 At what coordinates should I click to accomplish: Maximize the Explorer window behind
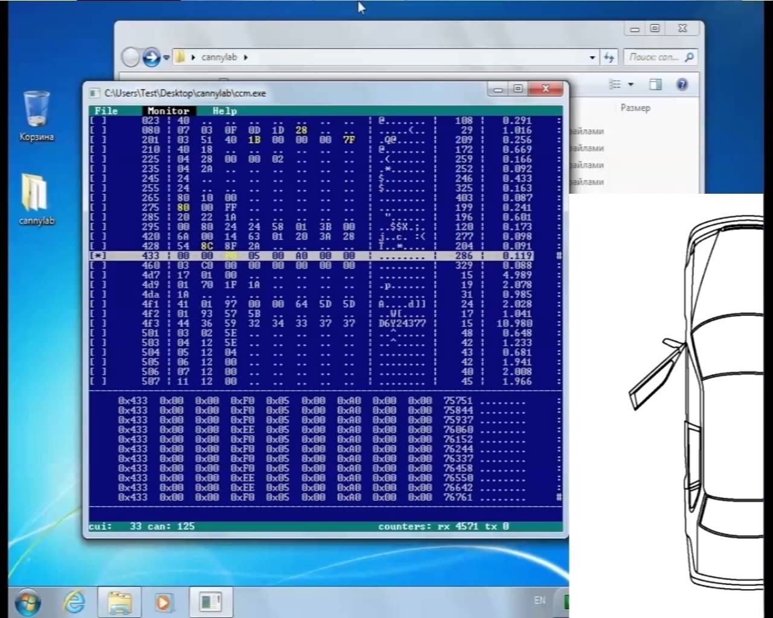pos(655,29)
